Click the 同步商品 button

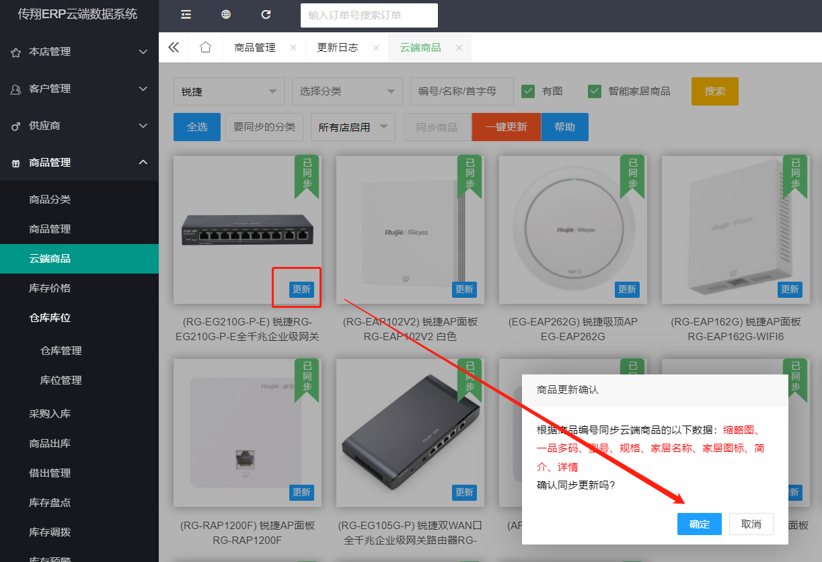tap(437, 127)
